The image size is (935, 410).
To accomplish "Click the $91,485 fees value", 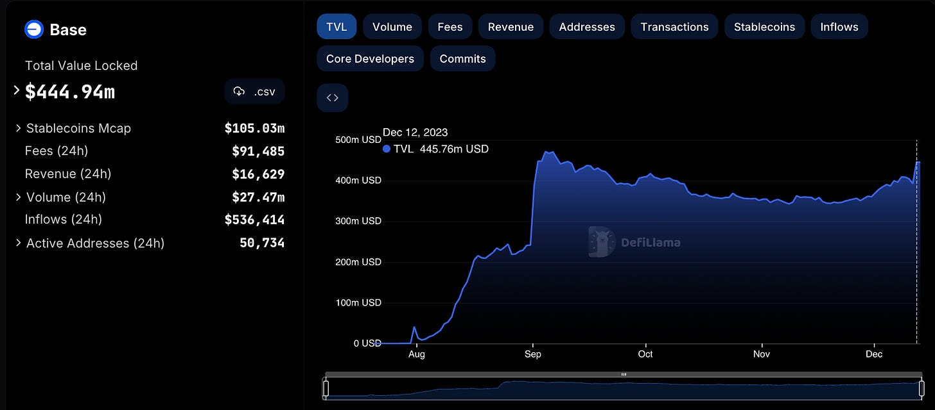I will [x=258, y=151].
